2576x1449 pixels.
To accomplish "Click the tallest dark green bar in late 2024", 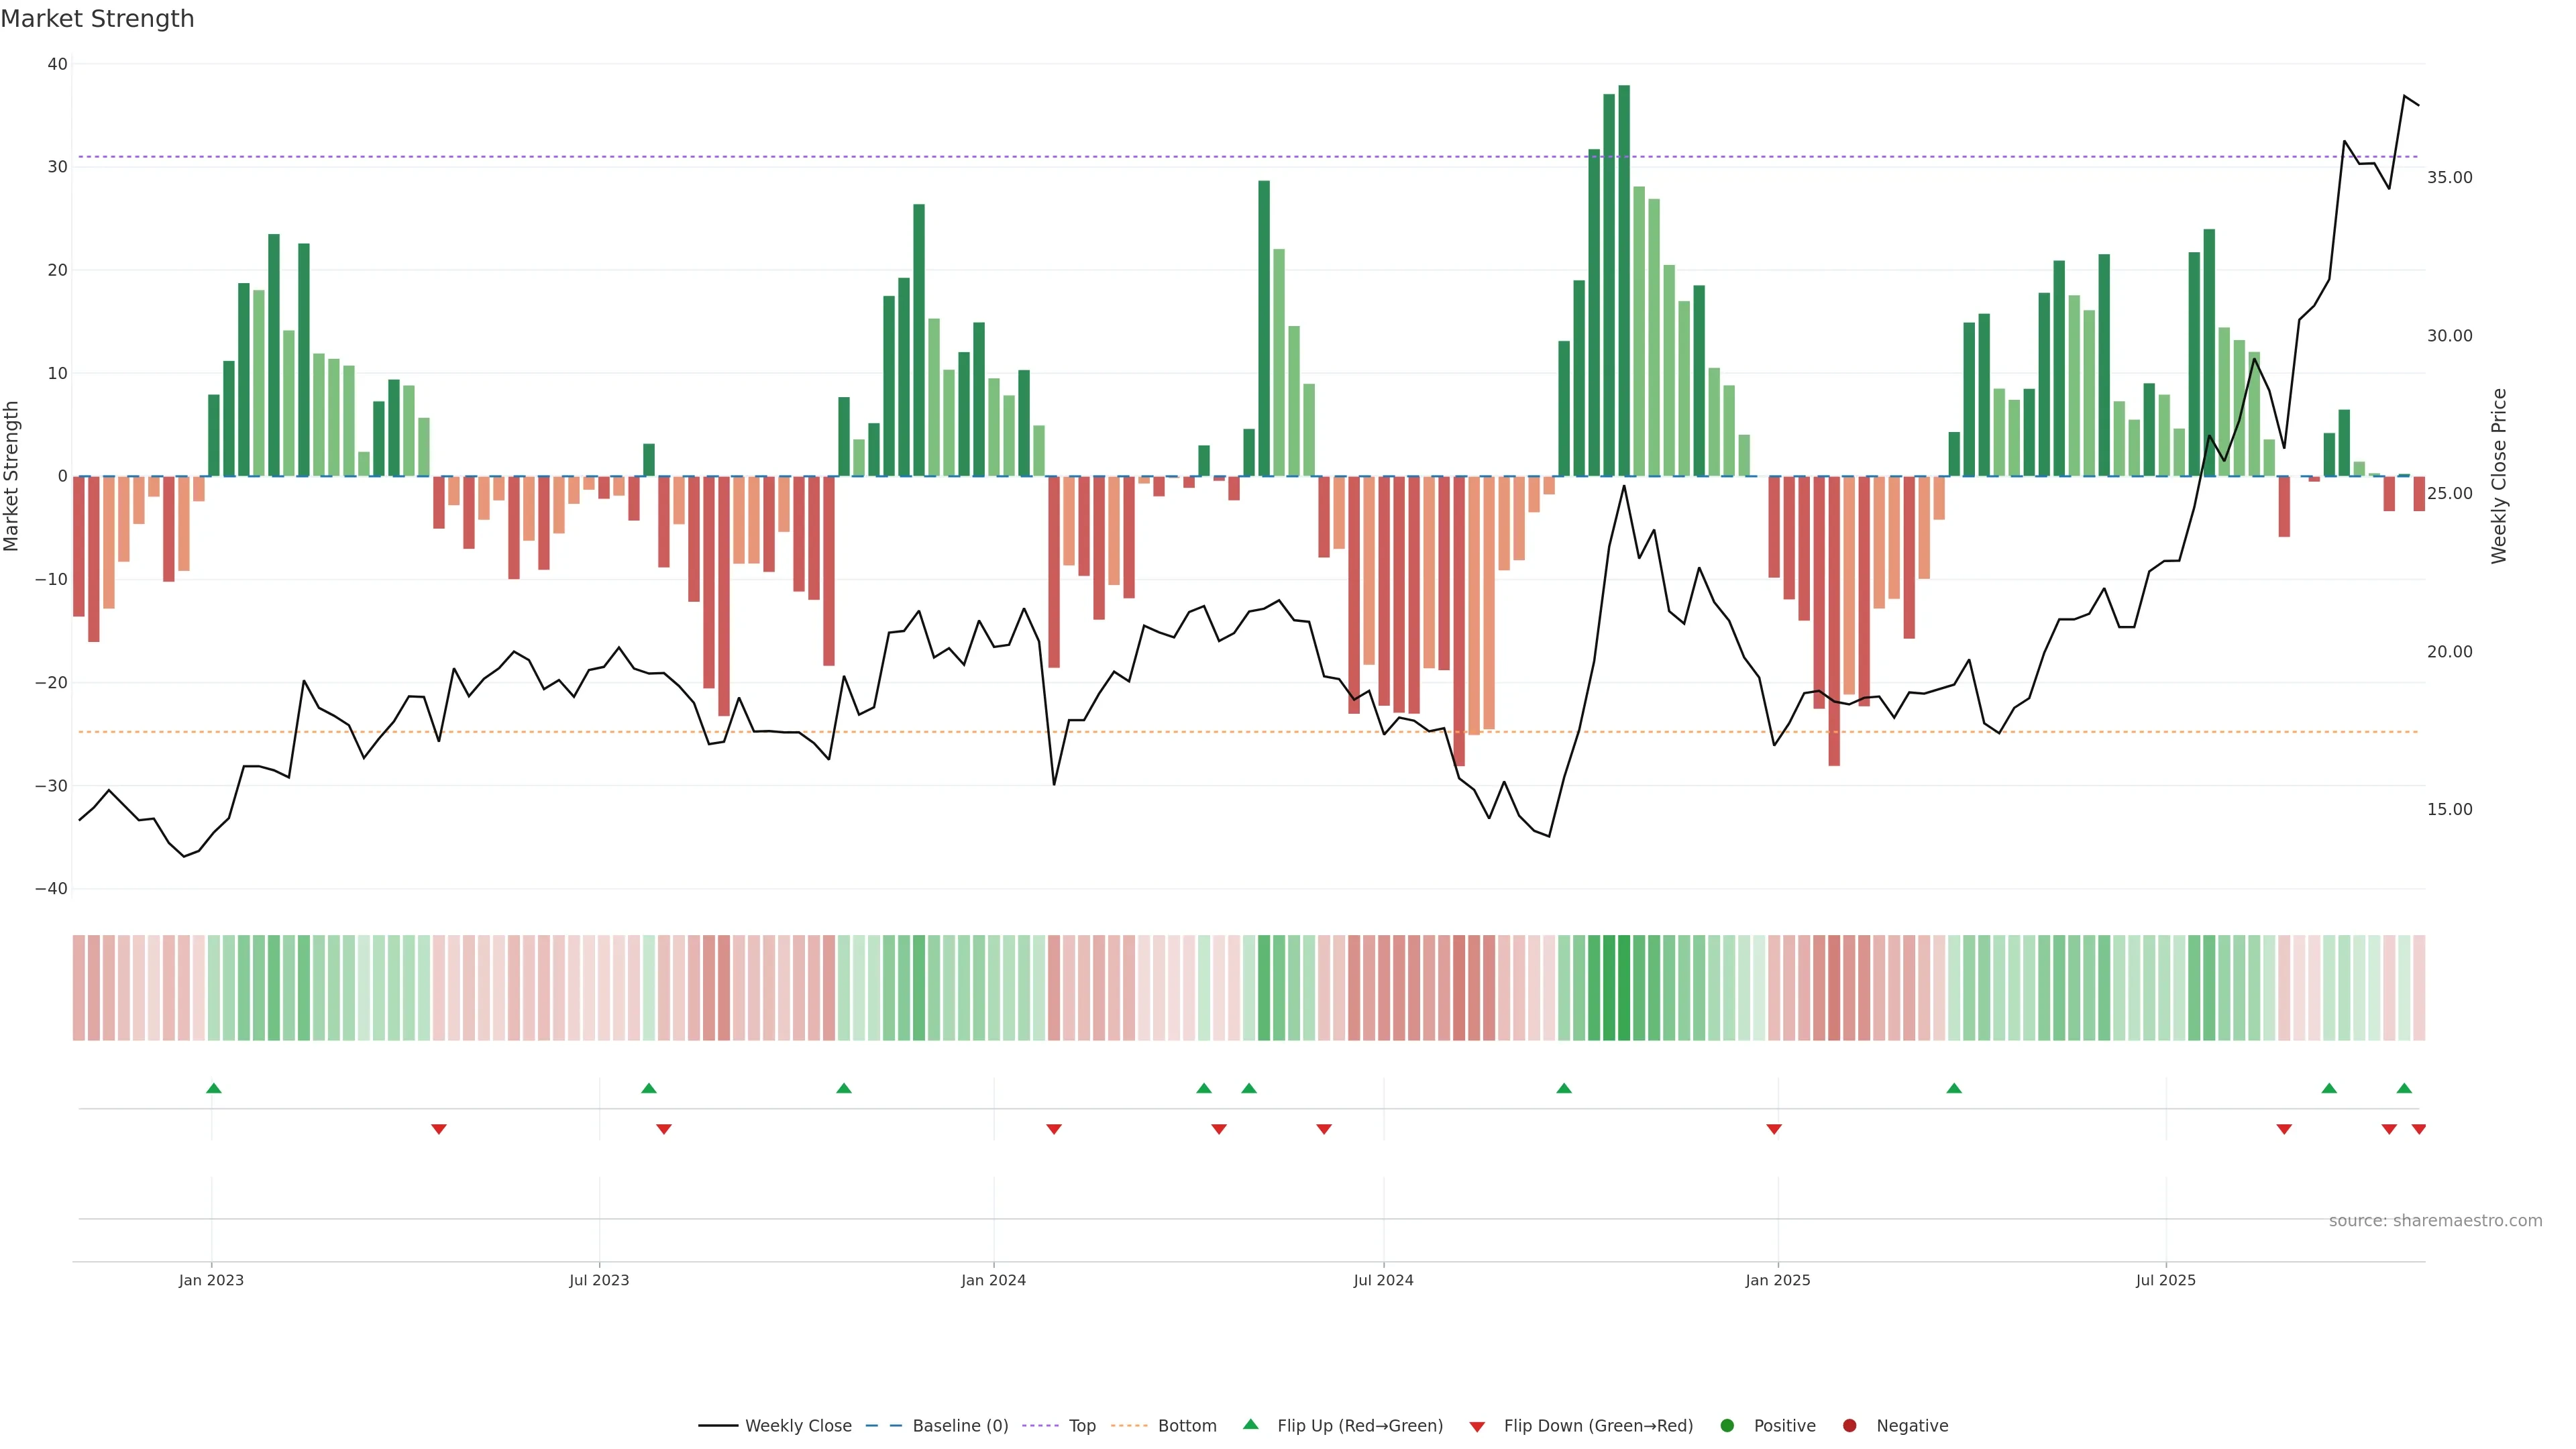I will pos(1624,280).
